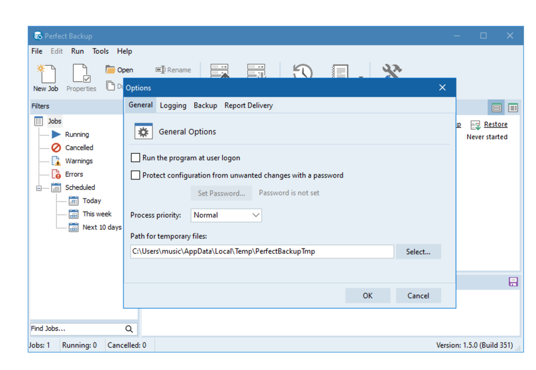Viewport: 536px width, 370px height.
Task: Click "Cancelled: 0" in the status bar
Action: (127, 345)
